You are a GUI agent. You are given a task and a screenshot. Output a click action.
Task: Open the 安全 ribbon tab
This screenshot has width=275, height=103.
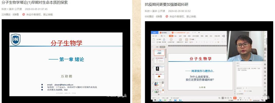tap(211, 36)
